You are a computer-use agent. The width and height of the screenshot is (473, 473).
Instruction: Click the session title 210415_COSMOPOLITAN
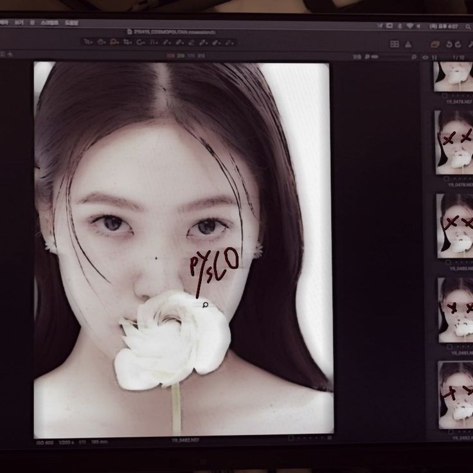[172, 31]
